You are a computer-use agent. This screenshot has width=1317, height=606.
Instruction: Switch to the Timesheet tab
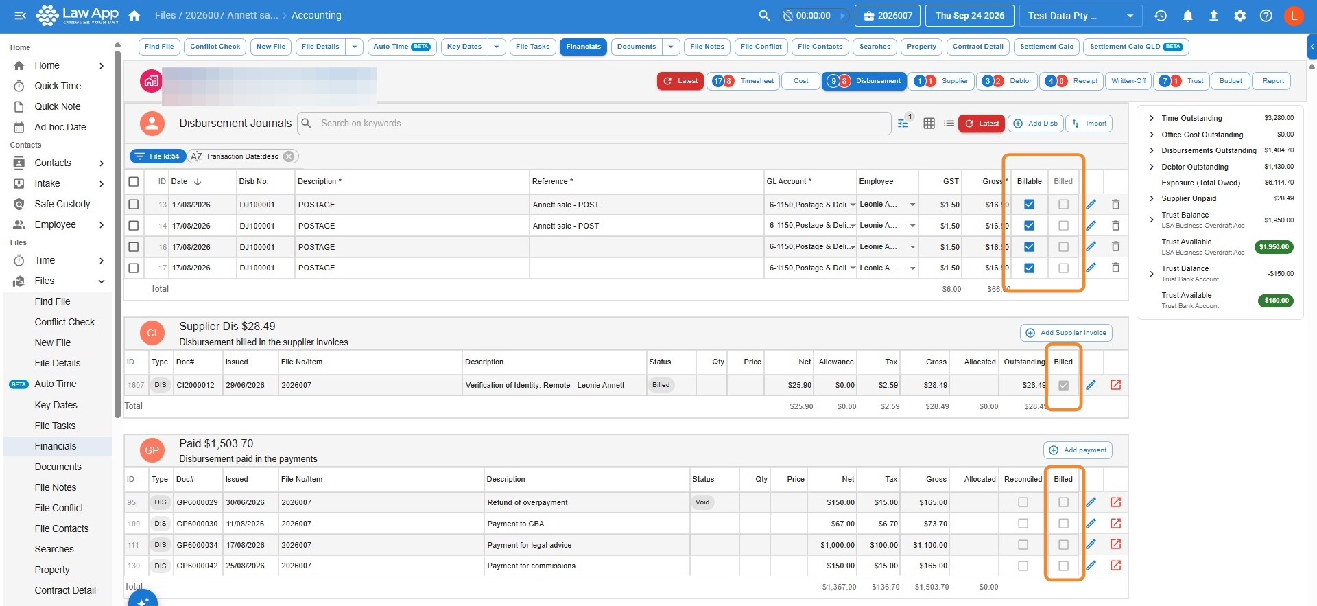[x=742, y=81]
